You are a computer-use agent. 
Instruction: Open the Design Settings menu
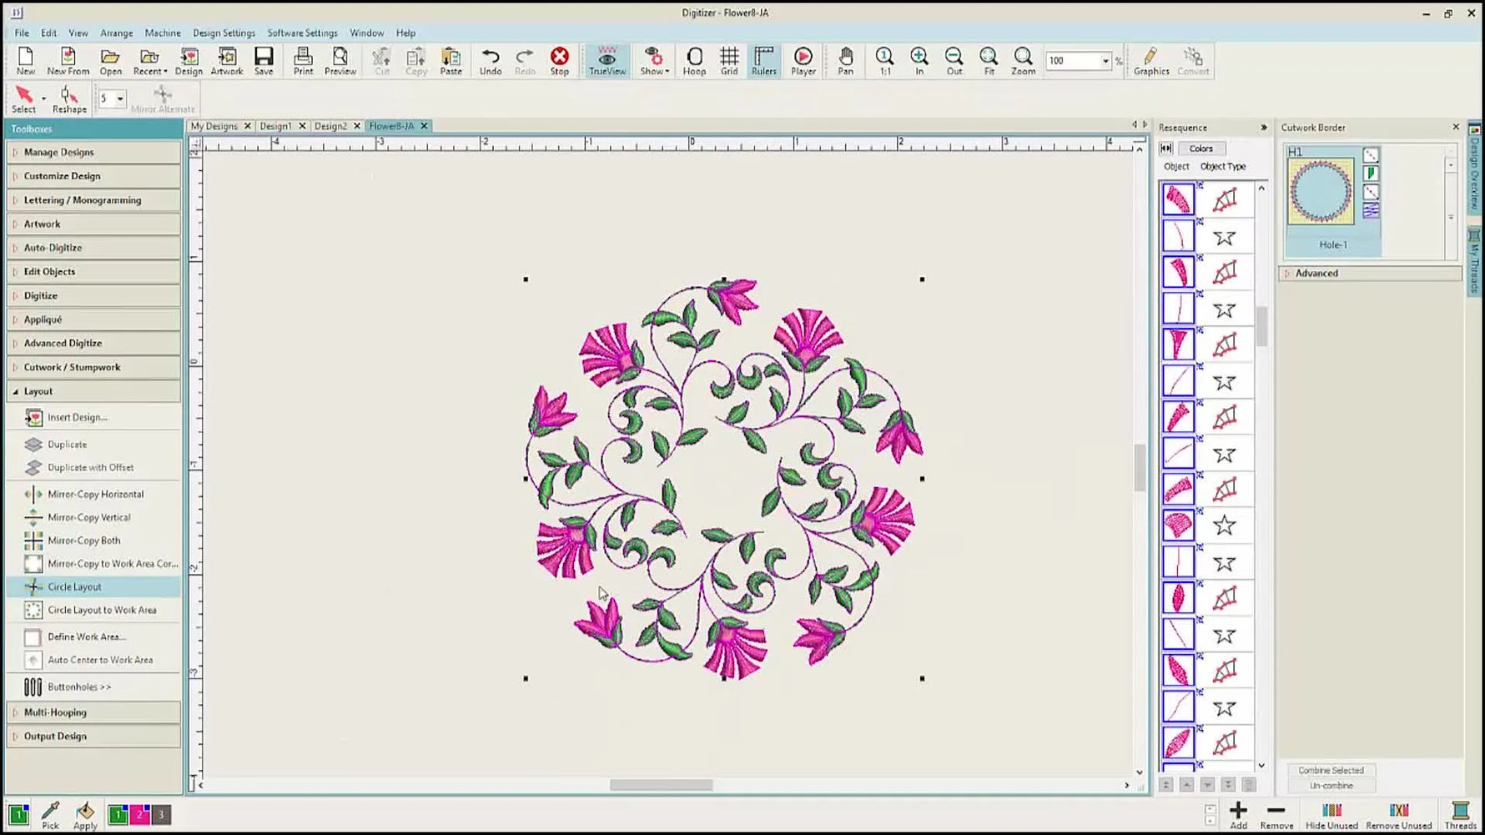(224, 33)
